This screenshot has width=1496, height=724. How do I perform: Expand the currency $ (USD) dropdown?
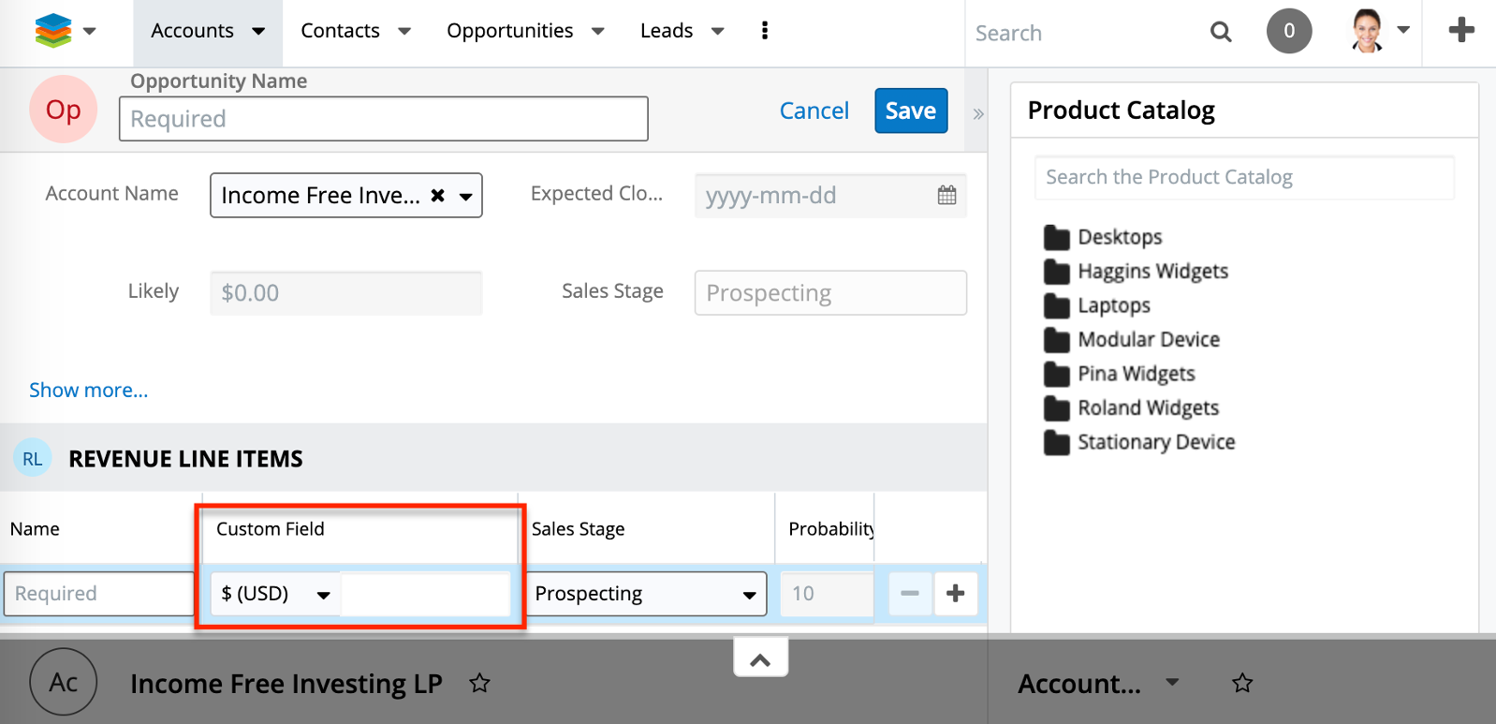pos(275,594)
